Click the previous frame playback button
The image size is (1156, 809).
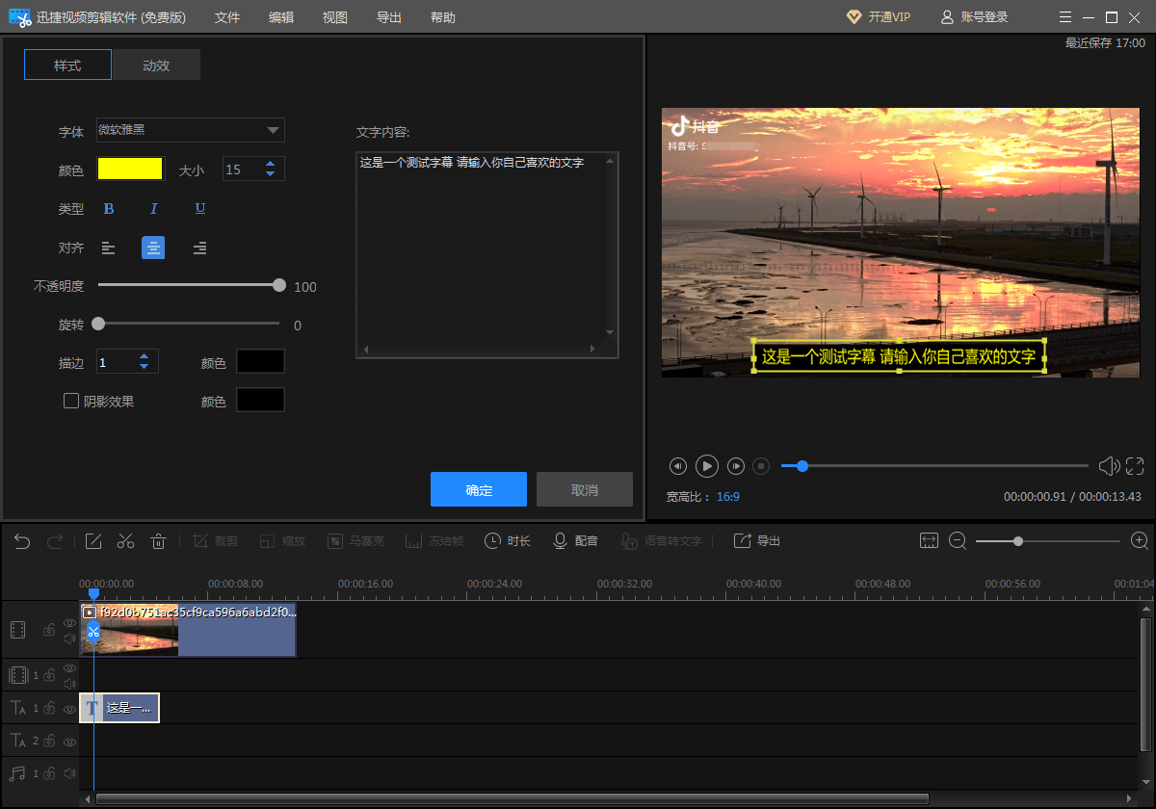pos(678,466)
